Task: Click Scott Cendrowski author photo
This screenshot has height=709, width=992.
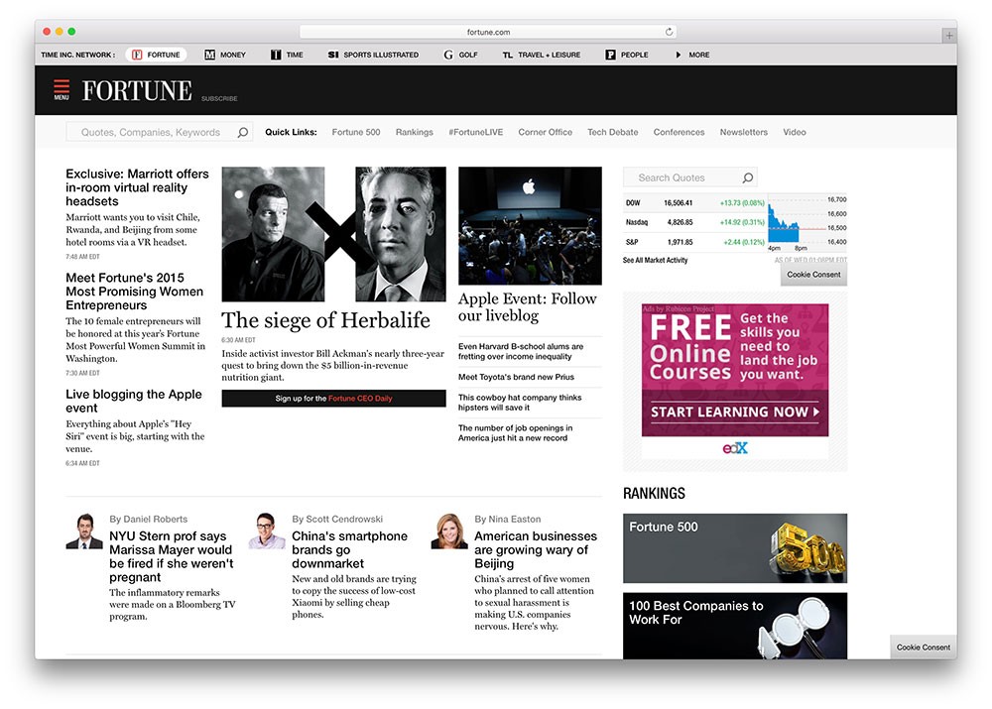Action: click(x=266, y=532)
